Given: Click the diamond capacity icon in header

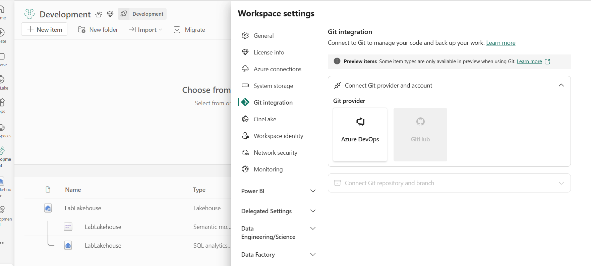Looking at the screenshot, I should click(110, 14).
